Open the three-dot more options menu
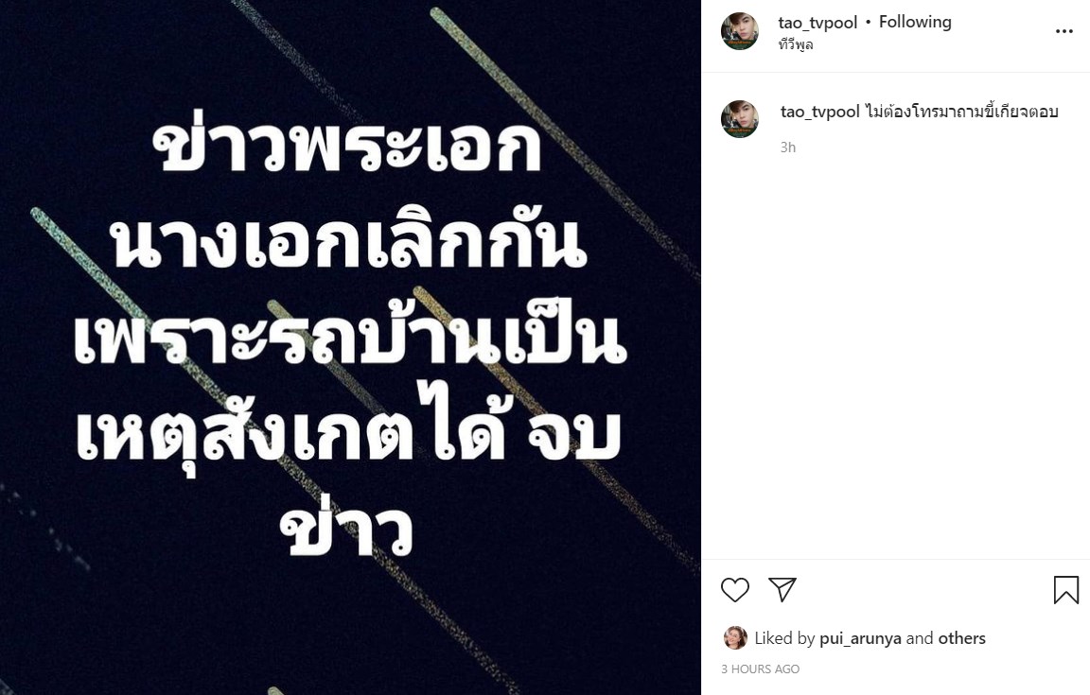The image size is (1090, 695). [1064, 31]
